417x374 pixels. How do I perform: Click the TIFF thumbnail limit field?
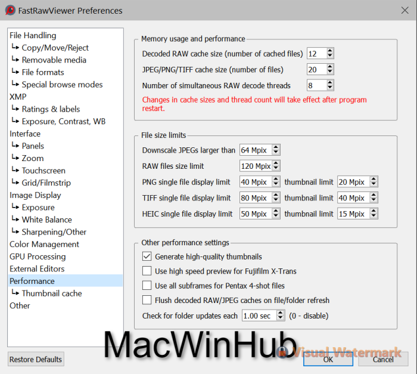[354, 197]
